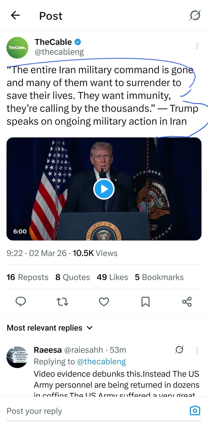The height and width of the screenshot is (424, 208).
Task: Open TheCable profile avatar
Action: (17, 48)
